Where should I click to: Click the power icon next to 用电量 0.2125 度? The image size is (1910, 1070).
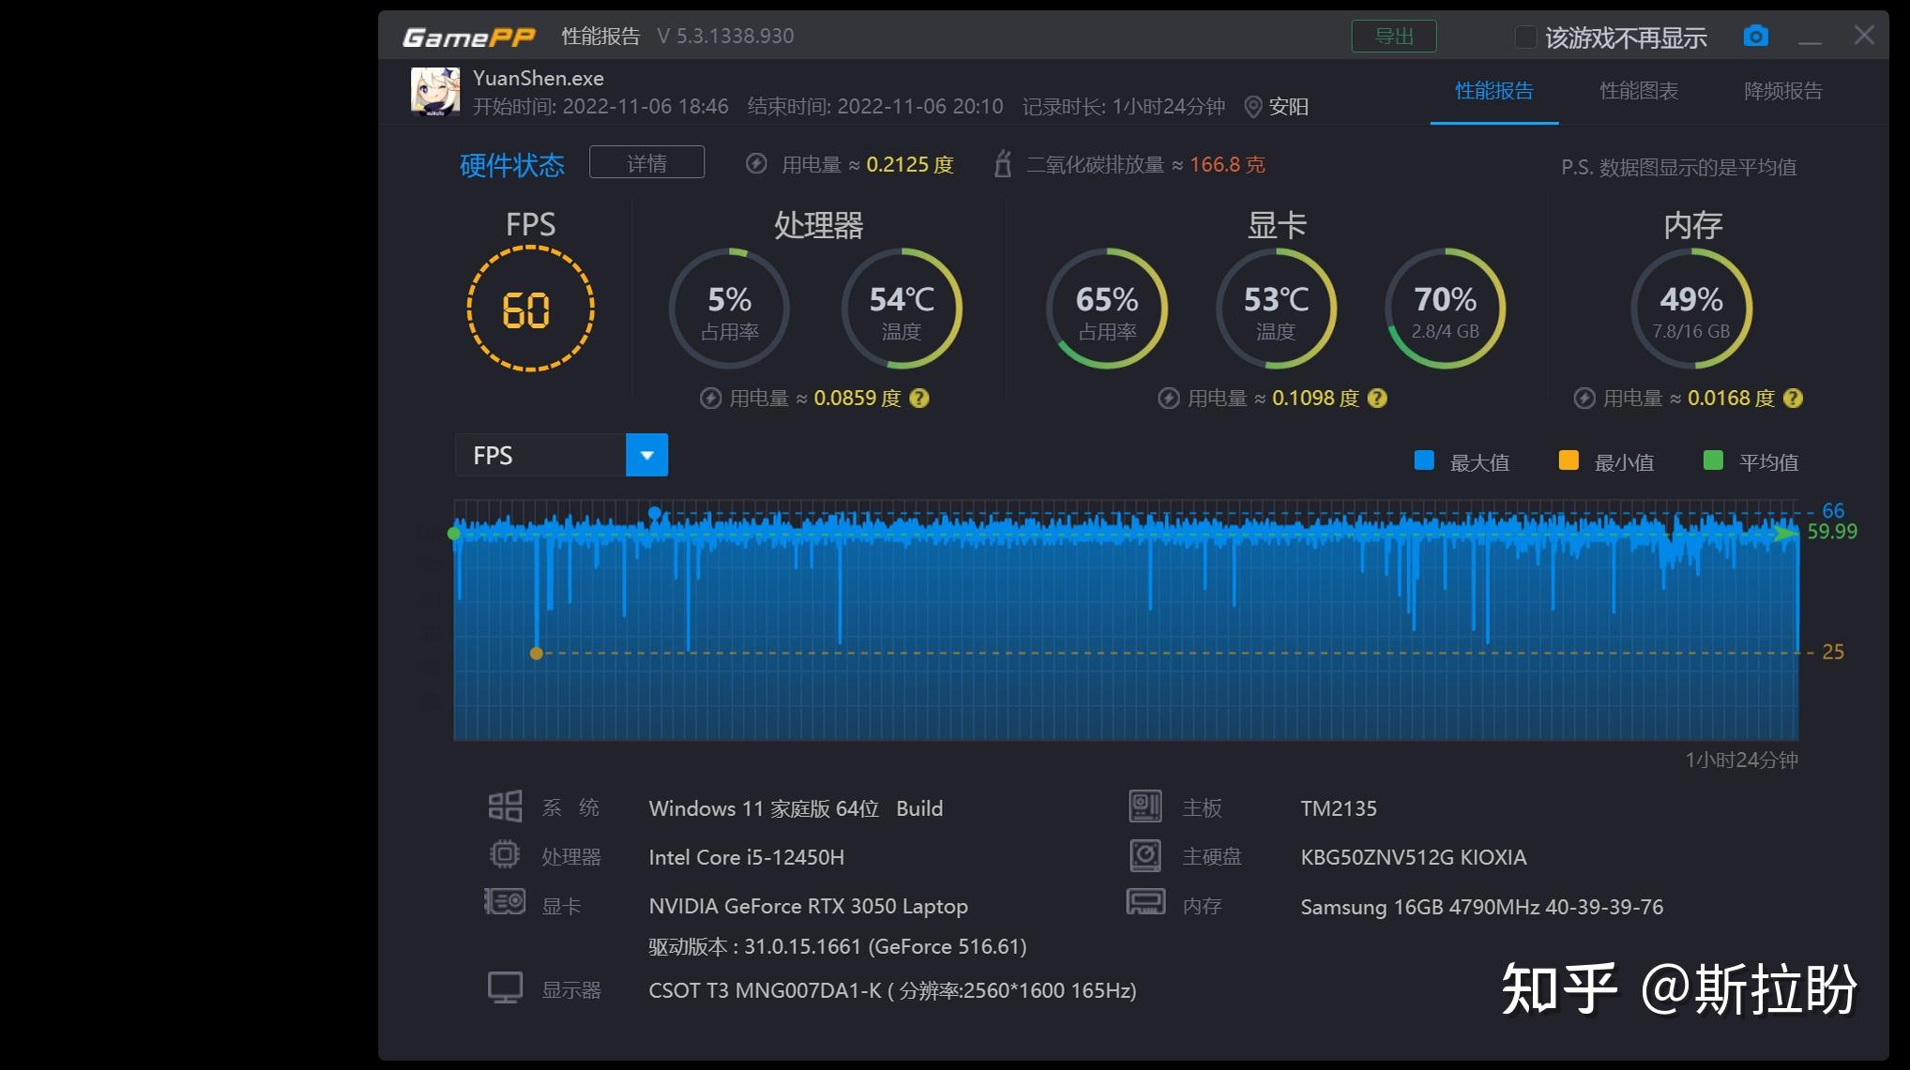pyautogui.click(x=756, y=164)
